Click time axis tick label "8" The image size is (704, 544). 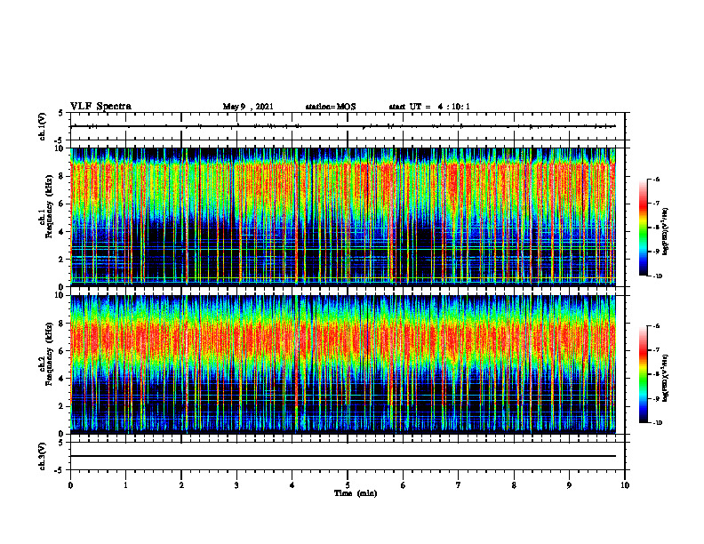coord(514,485)
